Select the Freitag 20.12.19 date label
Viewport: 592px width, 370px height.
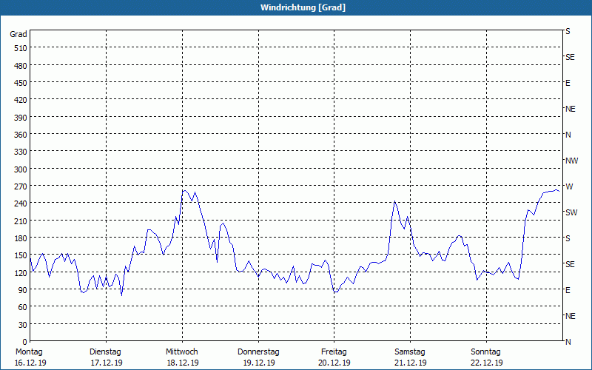point(334,357)
